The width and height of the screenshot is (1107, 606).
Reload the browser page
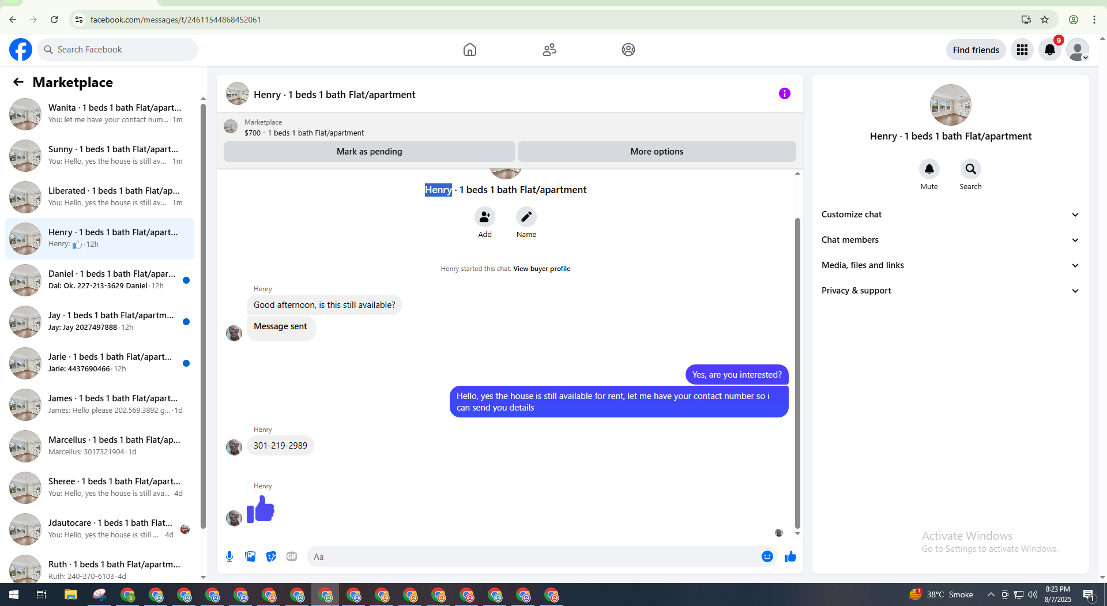tap(54, 20)
